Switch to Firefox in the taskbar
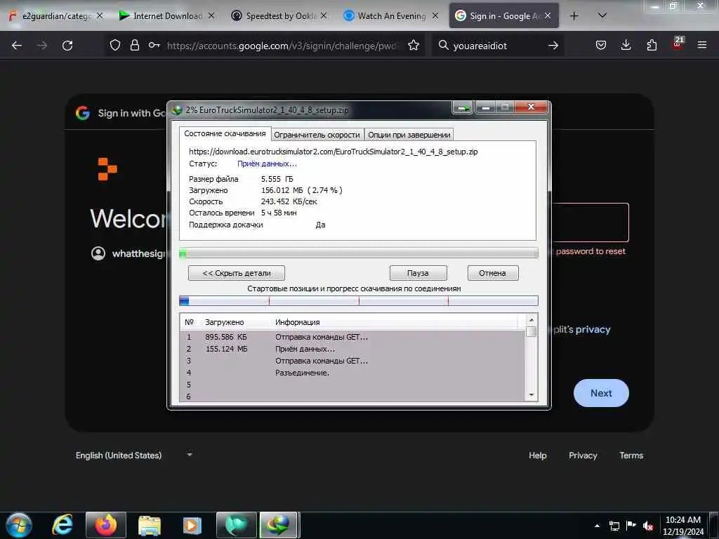The width and height of the screenshot is (719, 539). click(x=106, y=525)
